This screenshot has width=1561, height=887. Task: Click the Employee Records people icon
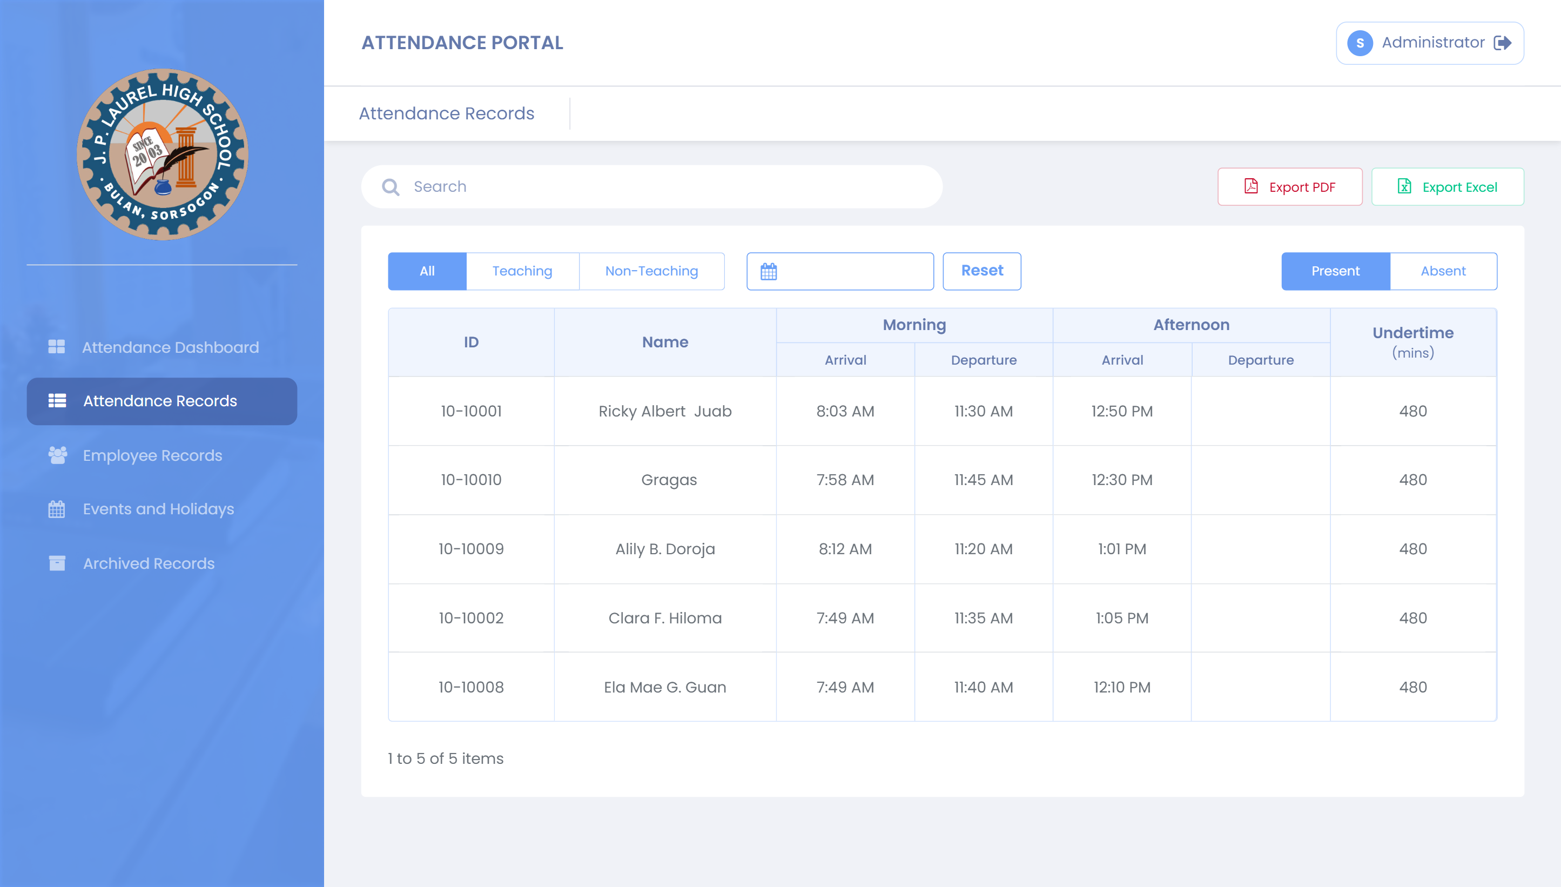(x=57, y=455)
